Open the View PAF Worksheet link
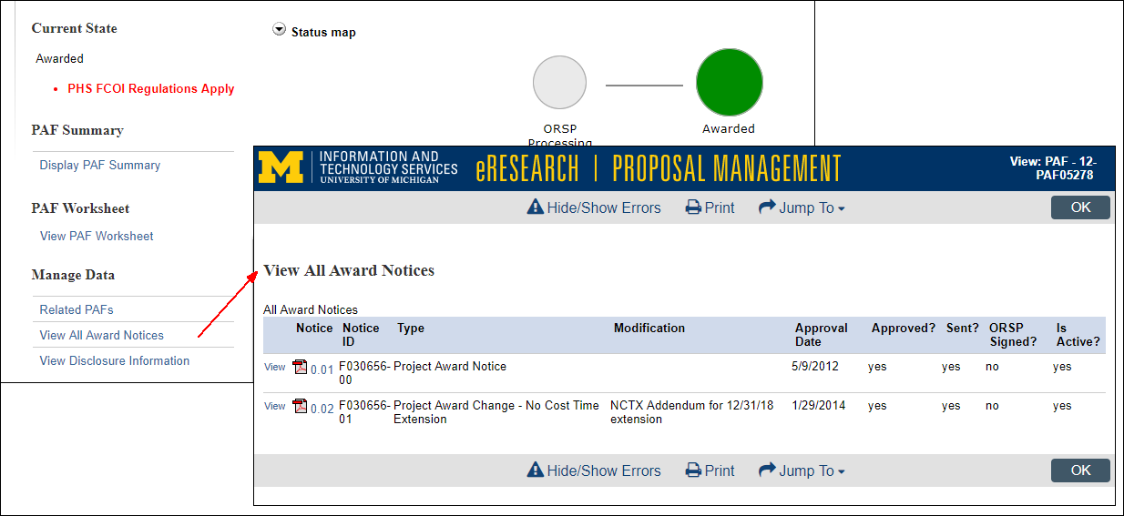 (x=97, y=236)
